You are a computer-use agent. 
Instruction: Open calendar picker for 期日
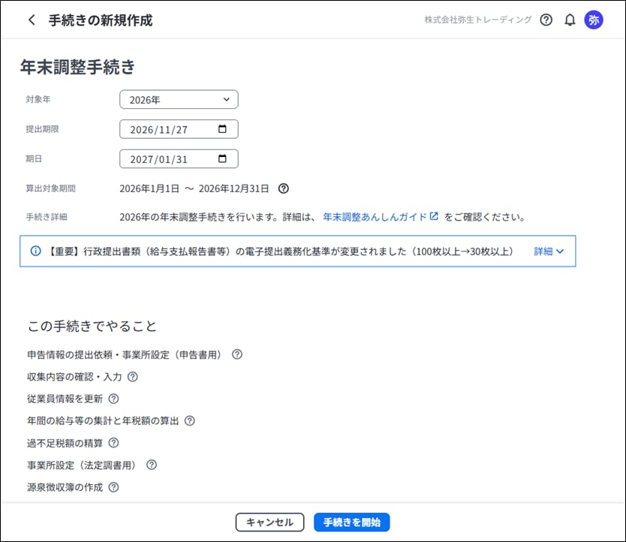(222, 158)
